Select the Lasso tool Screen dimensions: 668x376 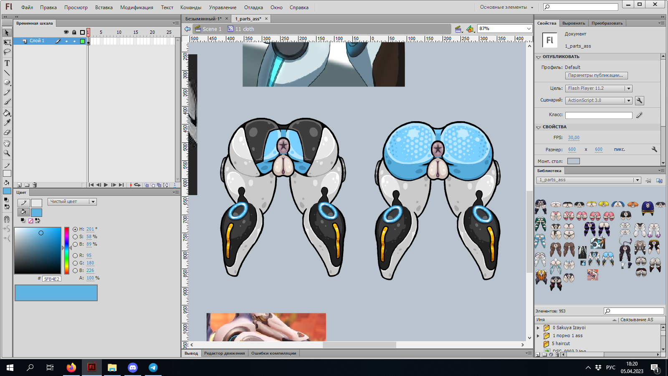[7, 52]
